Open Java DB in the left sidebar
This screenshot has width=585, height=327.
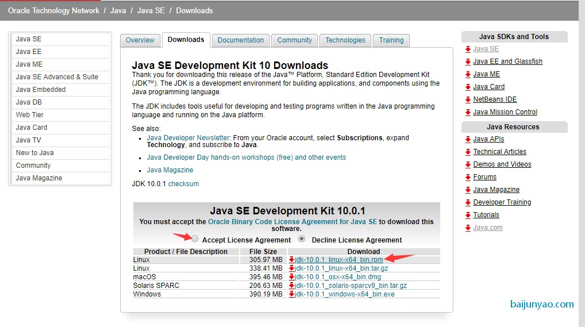60,103
